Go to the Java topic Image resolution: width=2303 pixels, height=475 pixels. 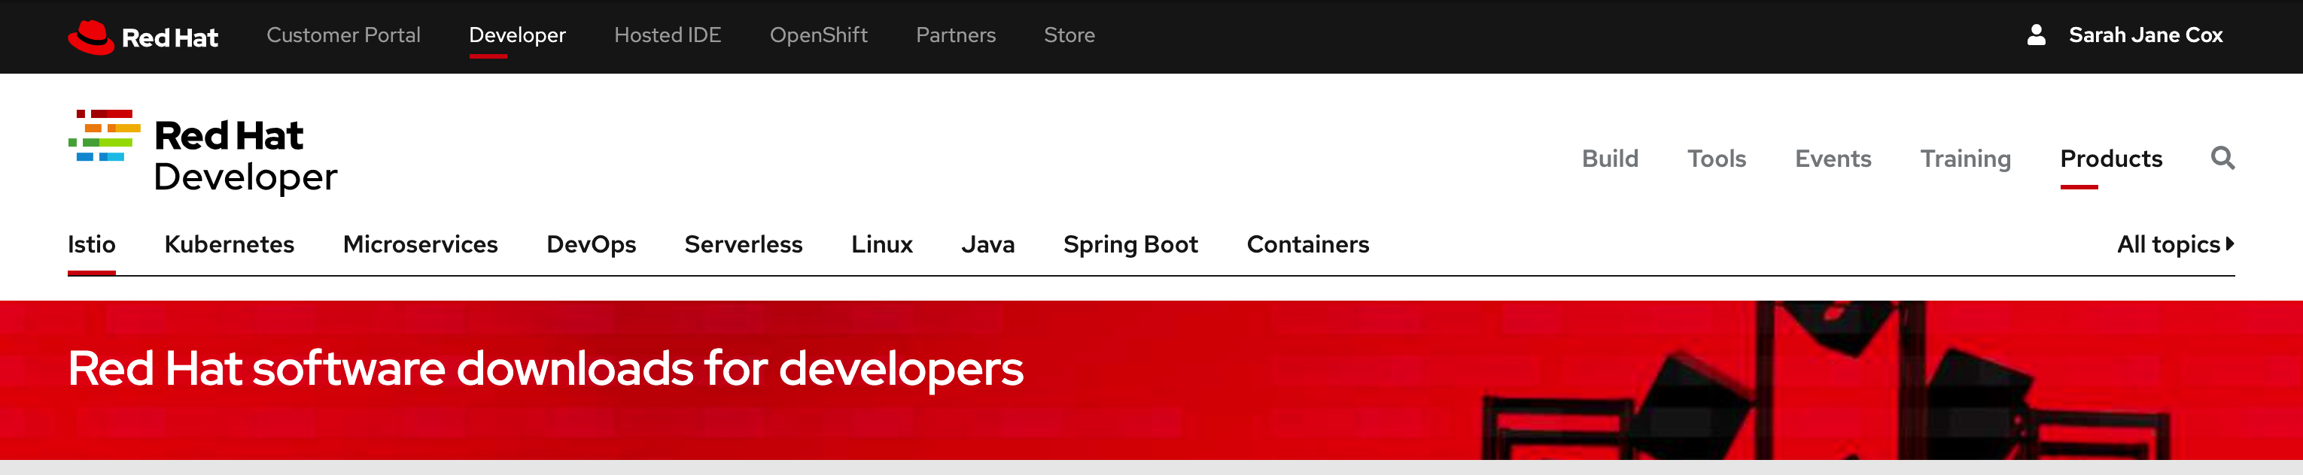click(x=987, y=244)
